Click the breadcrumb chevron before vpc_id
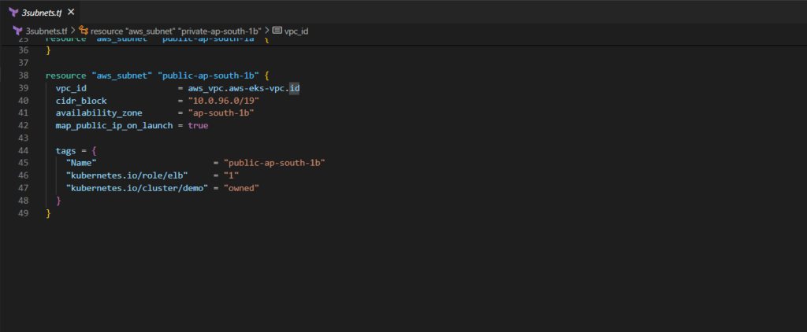 [x=267, y=31]
